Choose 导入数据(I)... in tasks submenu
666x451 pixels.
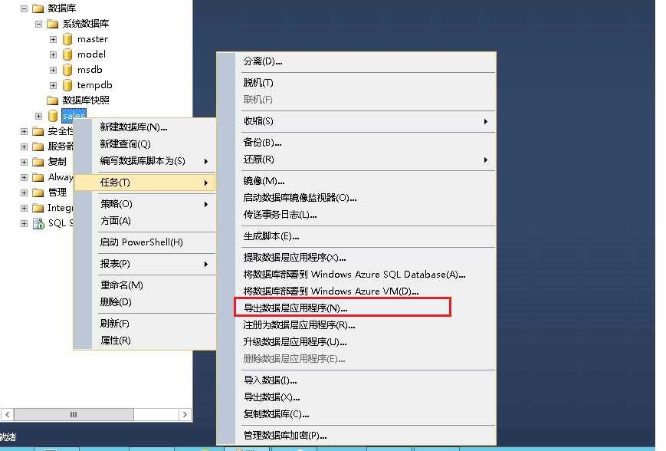356,380
